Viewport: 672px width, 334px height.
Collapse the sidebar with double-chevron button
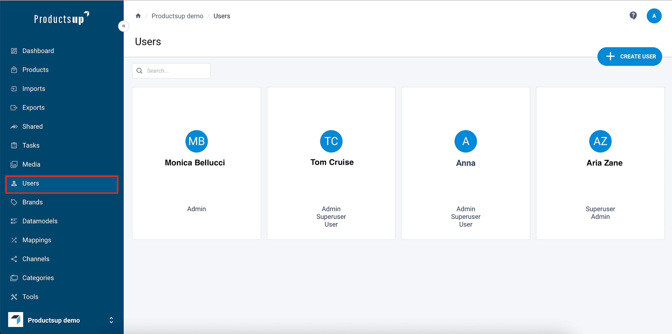(124, 26)
